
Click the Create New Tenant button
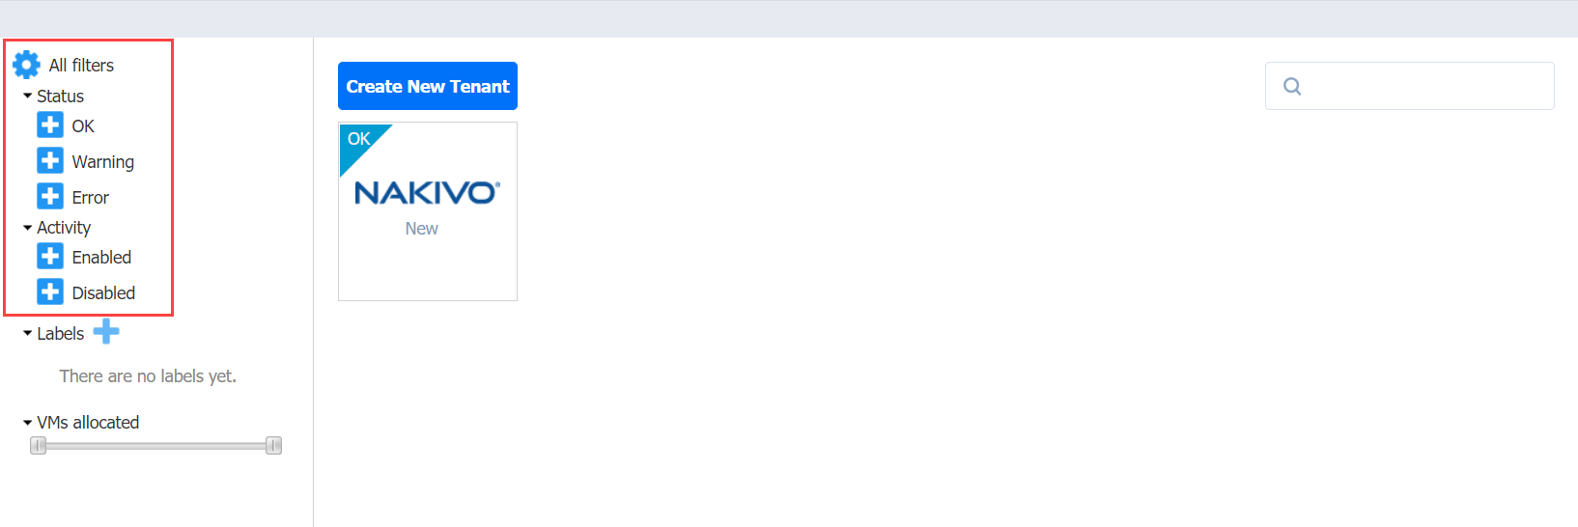pos(428,86)
